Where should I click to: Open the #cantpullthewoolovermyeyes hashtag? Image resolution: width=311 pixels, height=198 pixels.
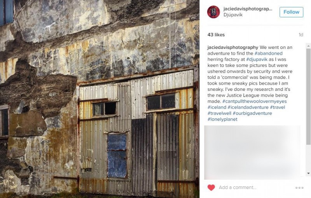point(255,101)
